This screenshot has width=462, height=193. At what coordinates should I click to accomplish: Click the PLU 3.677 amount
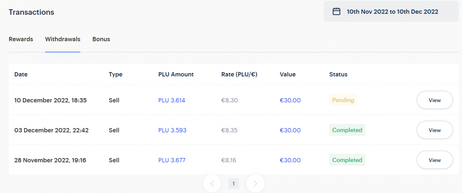172,160
